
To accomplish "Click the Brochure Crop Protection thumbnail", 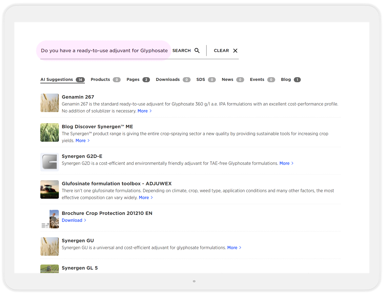I will pyautogui.click(x=50, y=219).
